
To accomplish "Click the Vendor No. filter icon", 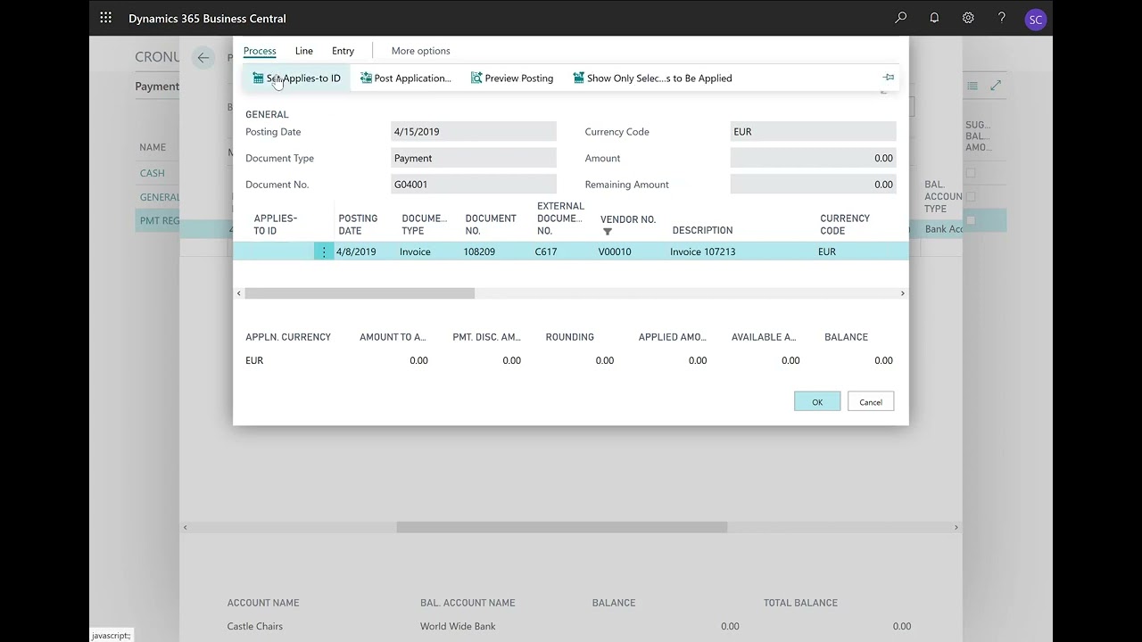I will click(x=608, y=232).
